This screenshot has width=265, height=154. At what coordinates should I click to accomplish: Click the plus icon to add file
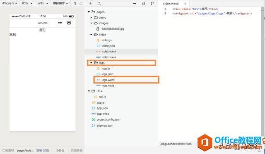[x=90, y=3]
